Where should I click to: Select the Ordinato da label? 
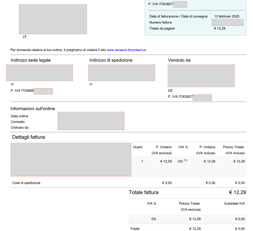(x=19, y=128)
